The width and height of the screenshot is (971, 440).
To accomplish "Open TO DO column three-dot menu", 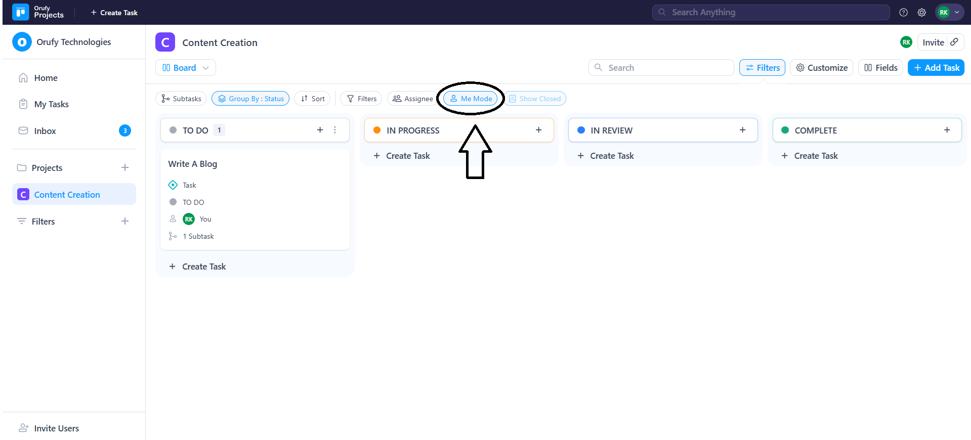I will point(335,130).
